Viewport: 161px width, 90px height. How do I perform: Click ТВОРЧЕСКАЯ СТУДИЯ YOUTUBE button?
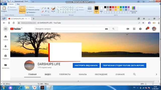tap(124, 65)
